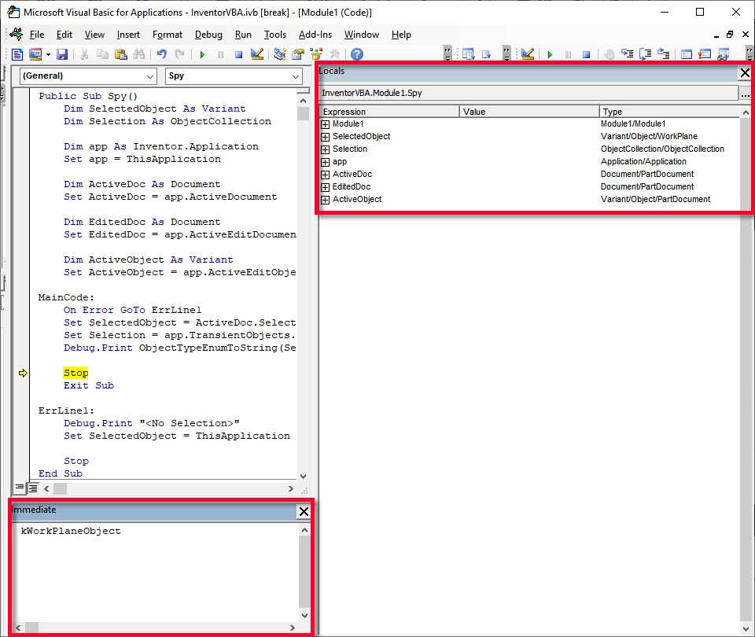Toggle the Locals Window icon
Image resolution: width=755 pixels, height=637 pixels.
click(x=686, y=54)
